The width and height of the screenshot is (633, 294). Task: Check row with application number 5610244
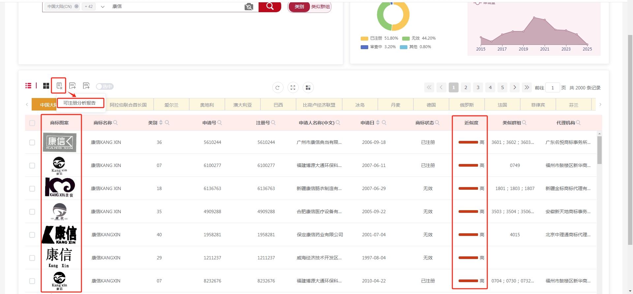click(x=32, y=142)
